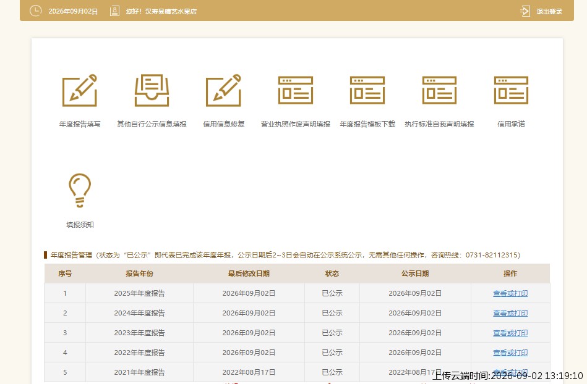Click 其他自行公示信息填报 label
This screenshot has width=587, height=384.
click(x=152, y=124)
